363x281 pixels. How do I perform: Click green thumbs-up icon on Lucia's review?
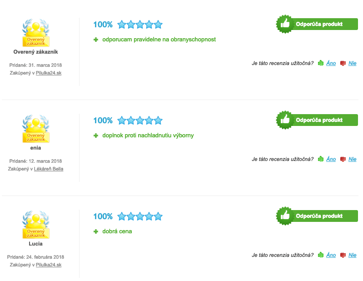point(321,255)
